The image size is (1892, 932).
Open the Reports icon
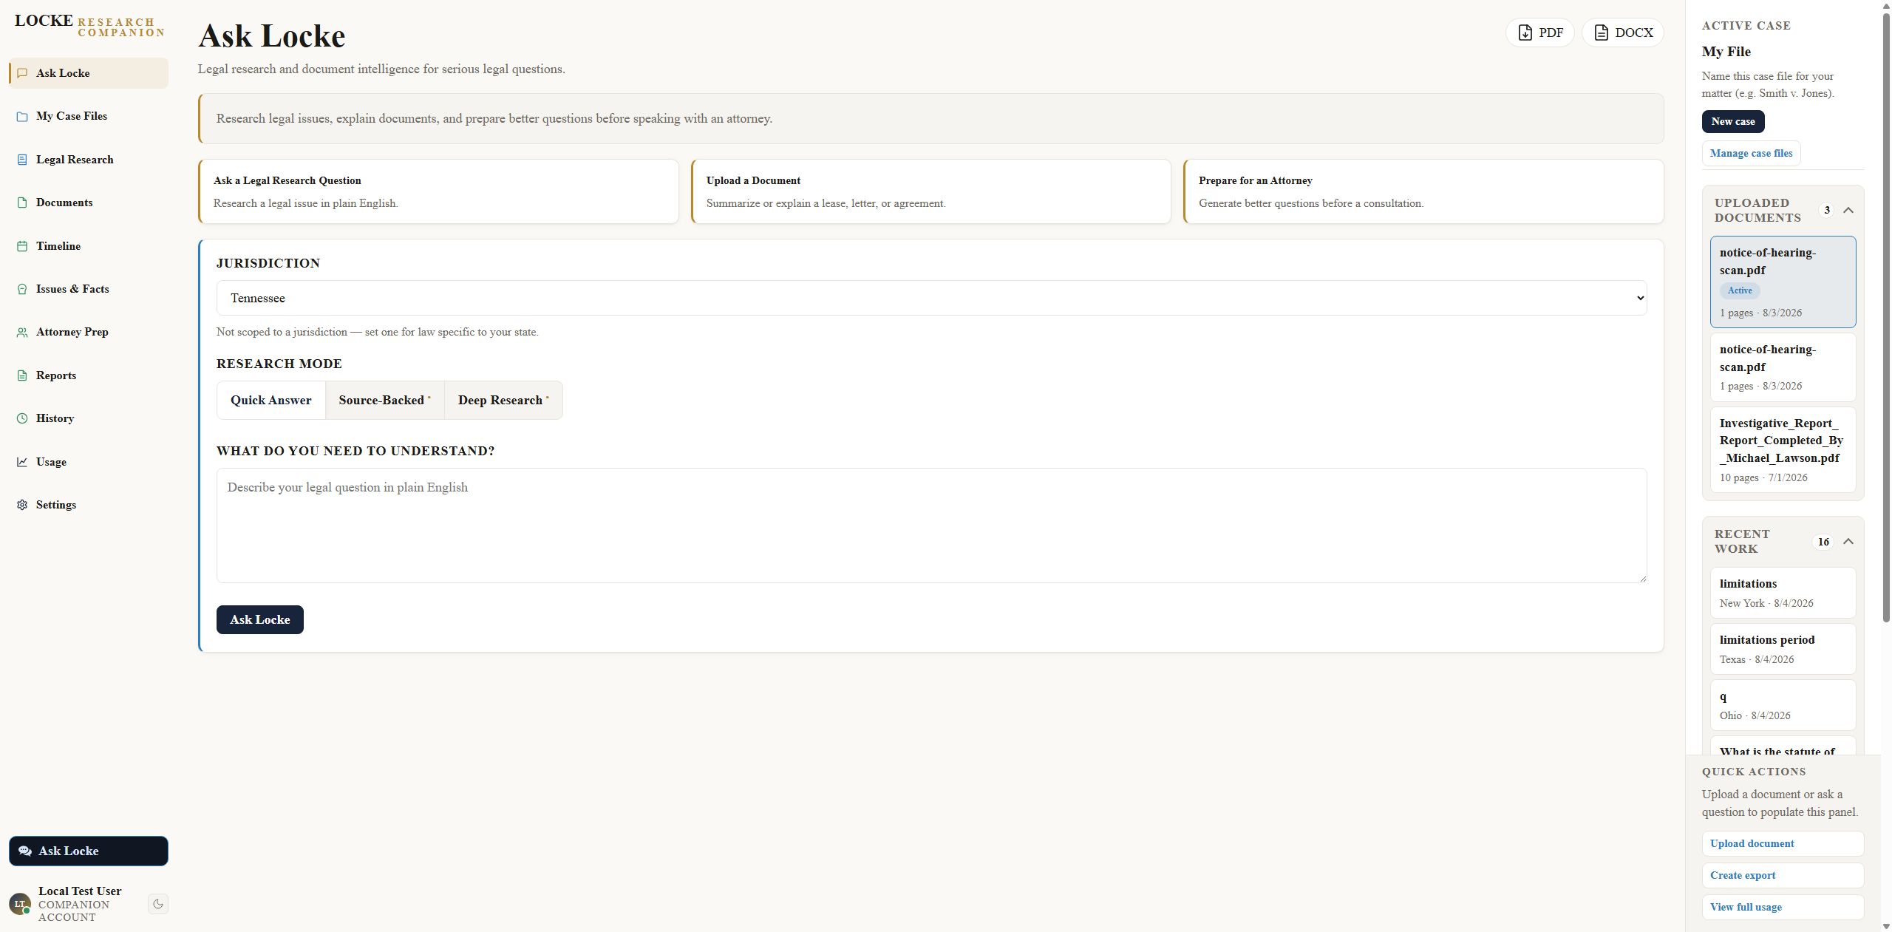pyautogui.click(x=22, y=375)
